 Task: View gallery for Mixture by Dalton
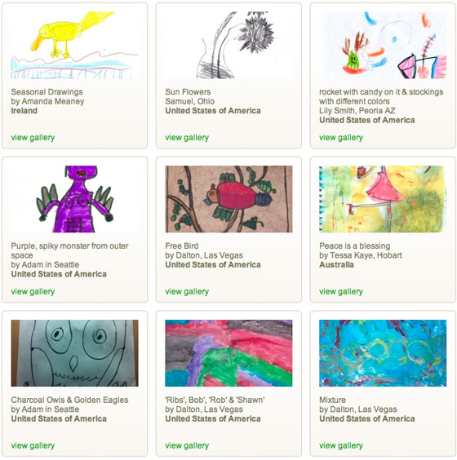pyautogui.click(x=341, y=445)
